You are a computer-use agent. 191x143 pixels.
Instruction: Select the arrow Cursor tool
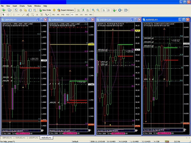point(3,15)
